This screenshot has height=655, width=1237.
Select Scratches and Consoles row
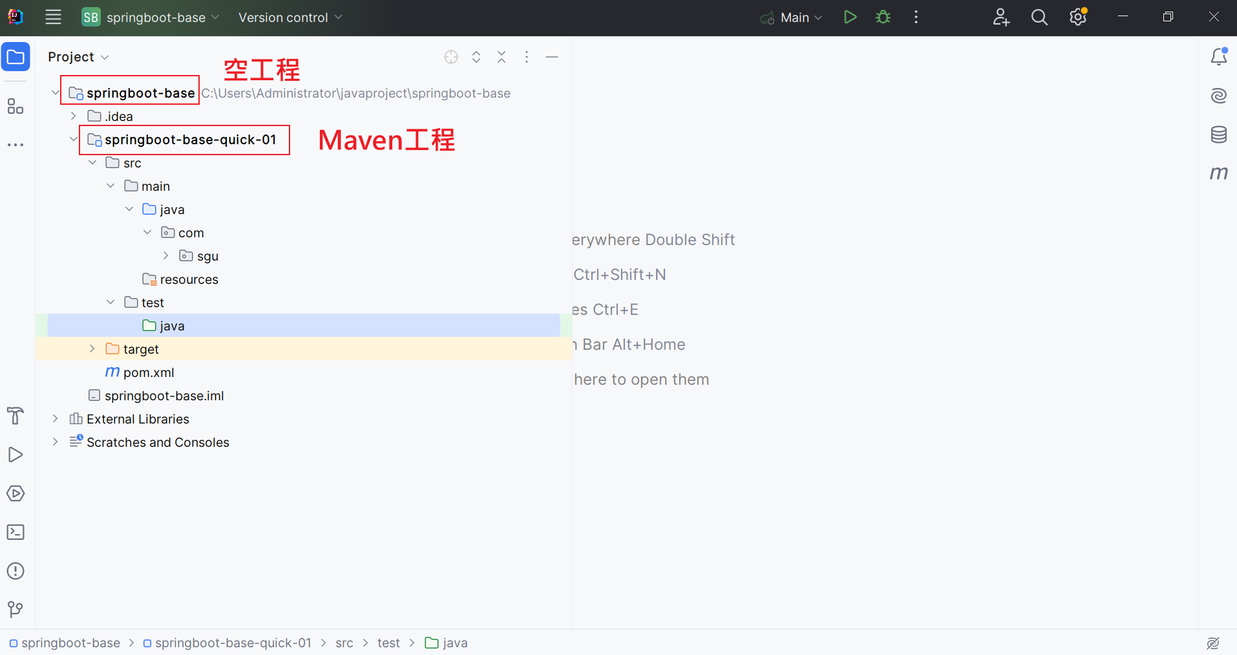(x=304, y=442)
